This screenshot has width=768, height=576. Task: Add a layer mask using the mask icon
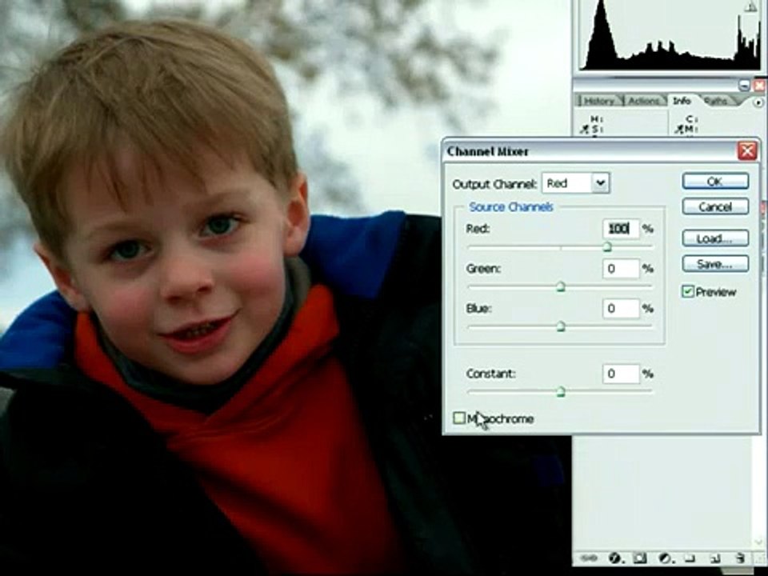pyautogui.click(x=639, y=558)
